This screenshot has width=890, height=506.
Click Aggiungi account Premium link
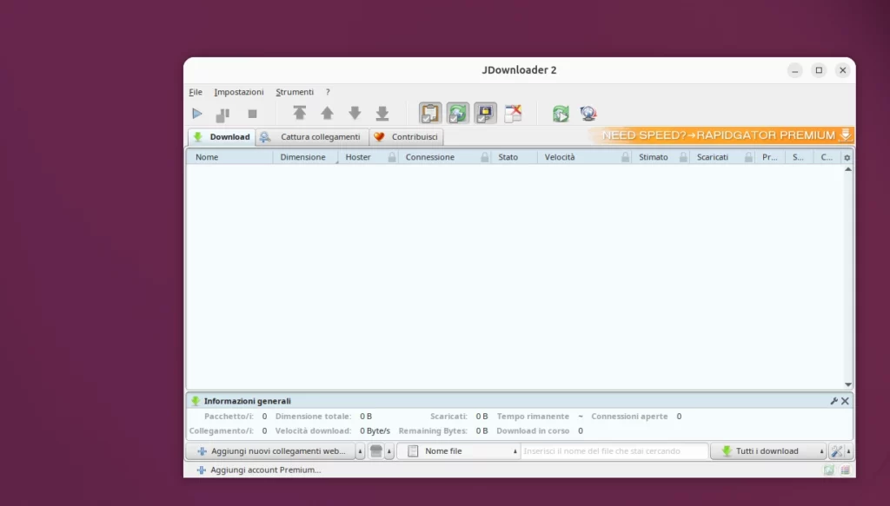pyautogui.click(x=259, y=470)
